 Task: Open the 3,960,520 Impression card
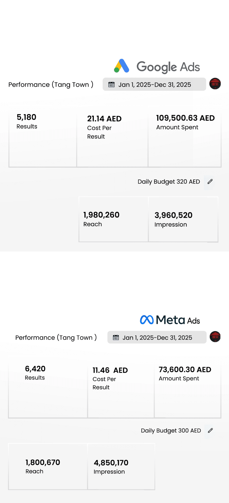[x=183, y=219]
